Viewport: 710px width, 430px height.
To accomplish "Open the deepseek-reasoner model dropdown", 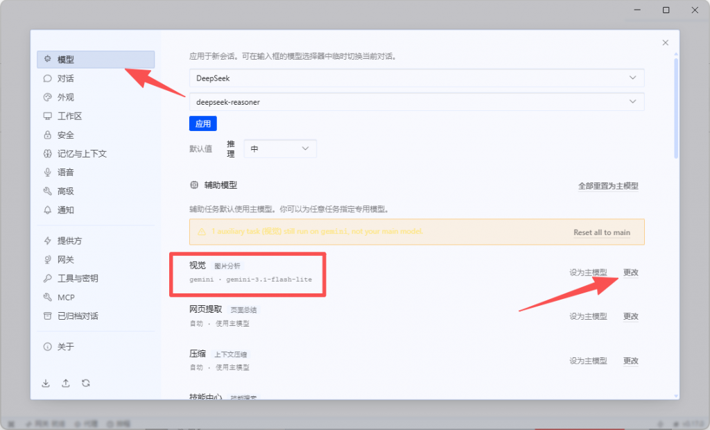I will (417, 102).
